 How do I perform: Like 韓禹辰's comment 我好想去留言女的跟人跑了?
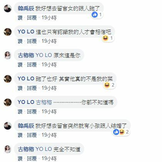[x=20, y=18]
